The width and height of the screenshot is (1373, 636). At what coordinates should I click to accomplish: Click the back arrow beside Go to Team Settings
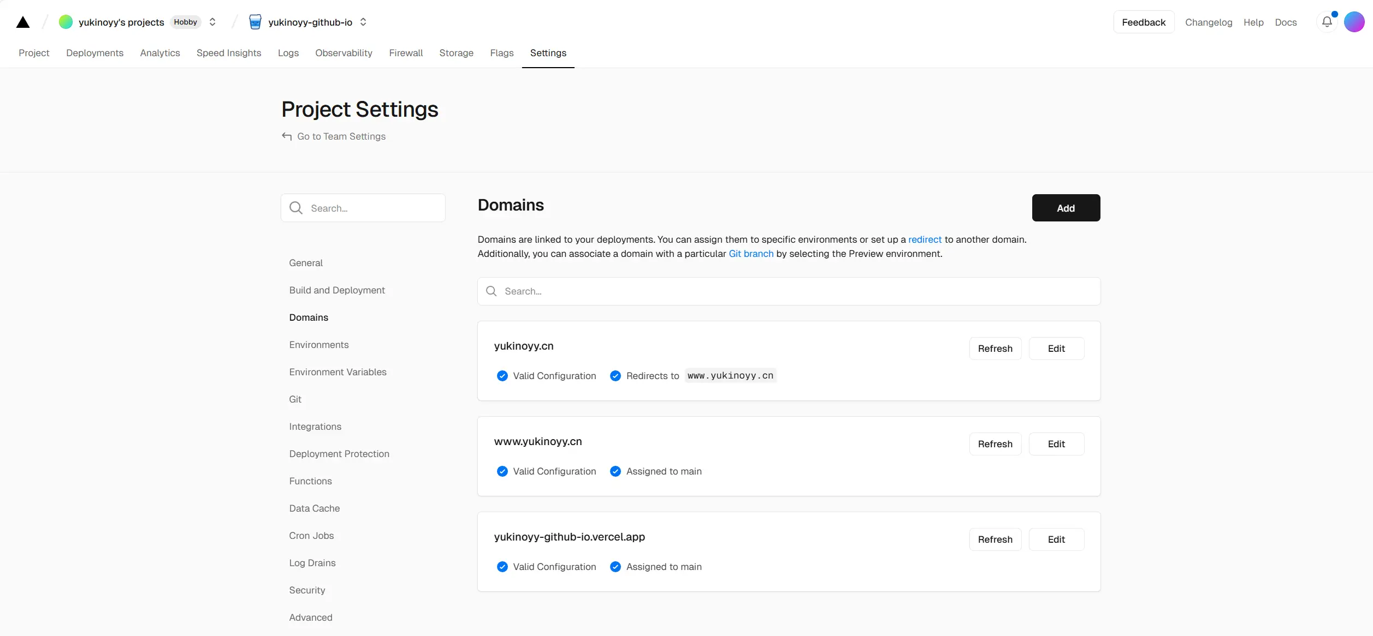tap(287, 136)
